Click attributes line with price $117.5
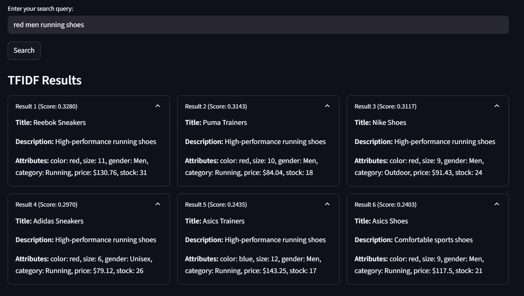The height and width of the screenshot is (296, 524). (x=419, y=265)
